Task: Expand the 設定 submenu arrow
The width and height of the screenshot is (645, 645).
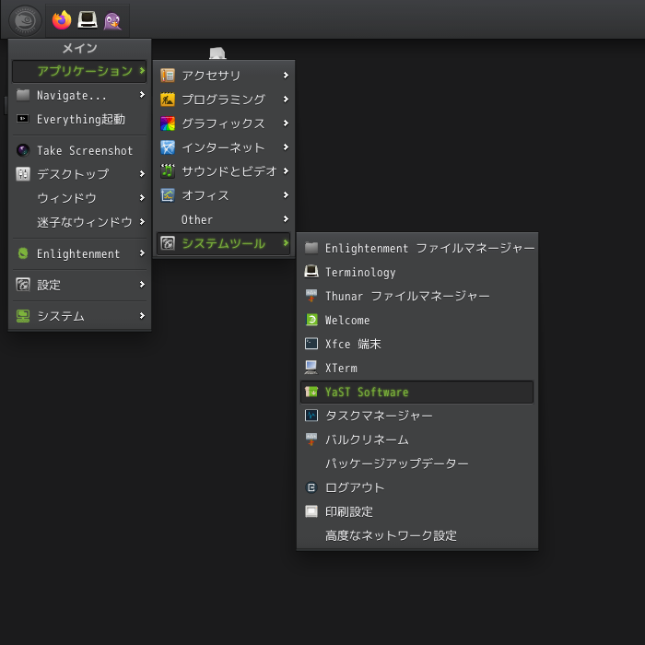Action: click(142, 285)
